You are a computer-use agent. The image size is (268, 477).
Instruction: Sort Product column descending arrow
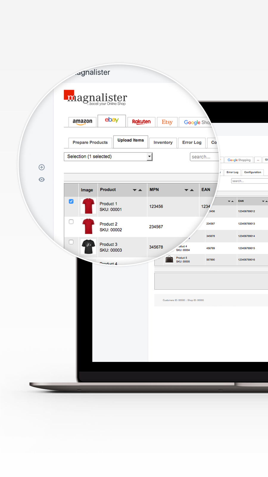pos(135,190)
